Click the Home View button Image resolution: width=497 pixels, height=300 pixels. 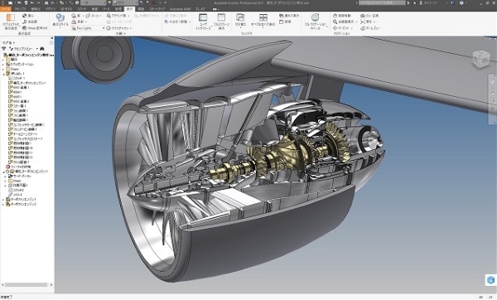tap(370, 28)
